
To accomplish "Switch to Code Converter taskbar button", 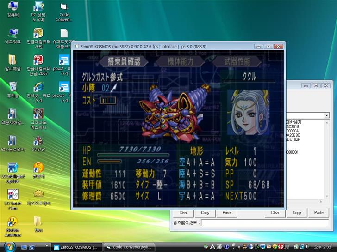I will point(130,247).
